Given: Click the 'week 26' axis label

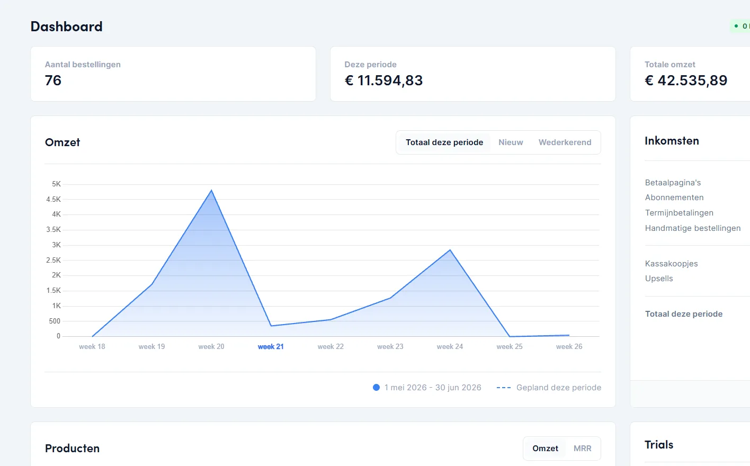Looking at the screenshot, I should pyautogui.click(x=569, y=347).
